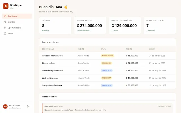Open Notas in sidebar
Screen dimensions: 181x113
[x=17, y=33]
